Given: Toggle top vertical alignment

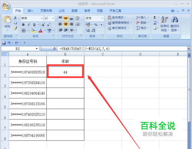Looking at the screenshot, I should pos(60,18).
